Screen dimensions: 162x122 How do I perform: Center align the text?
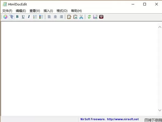(x=55, y=17)
